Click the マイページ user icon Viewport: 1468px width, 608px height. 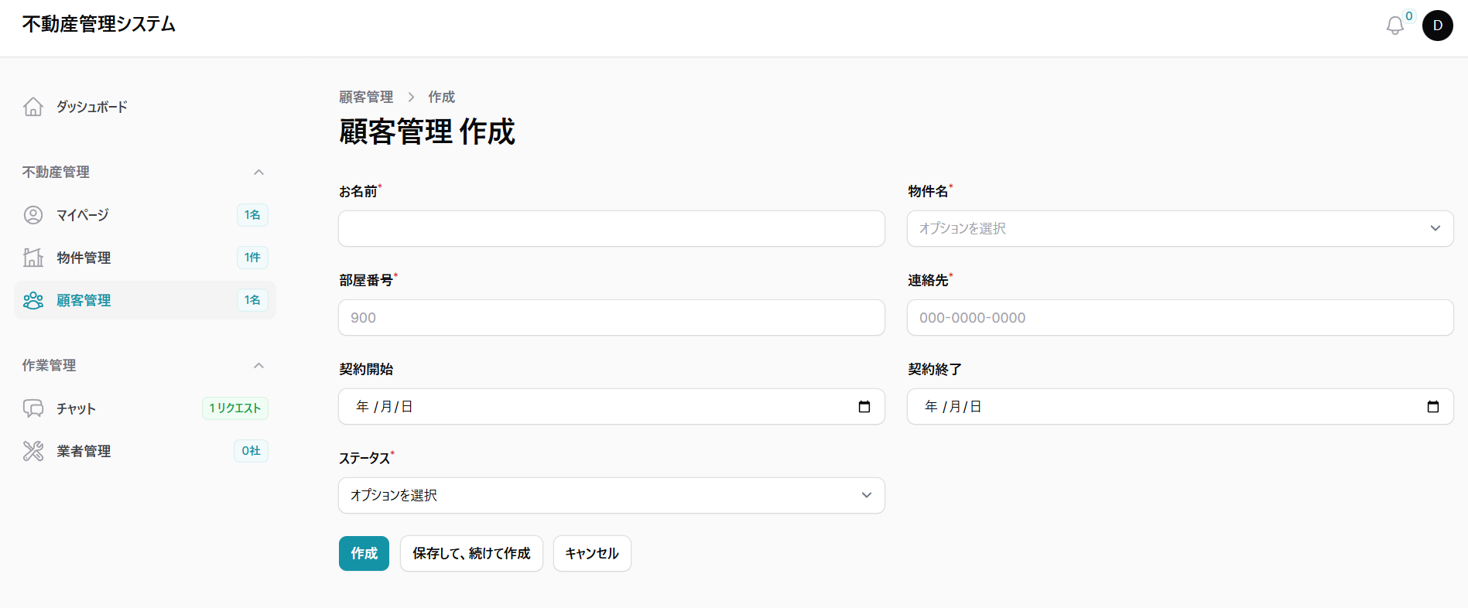33,215
